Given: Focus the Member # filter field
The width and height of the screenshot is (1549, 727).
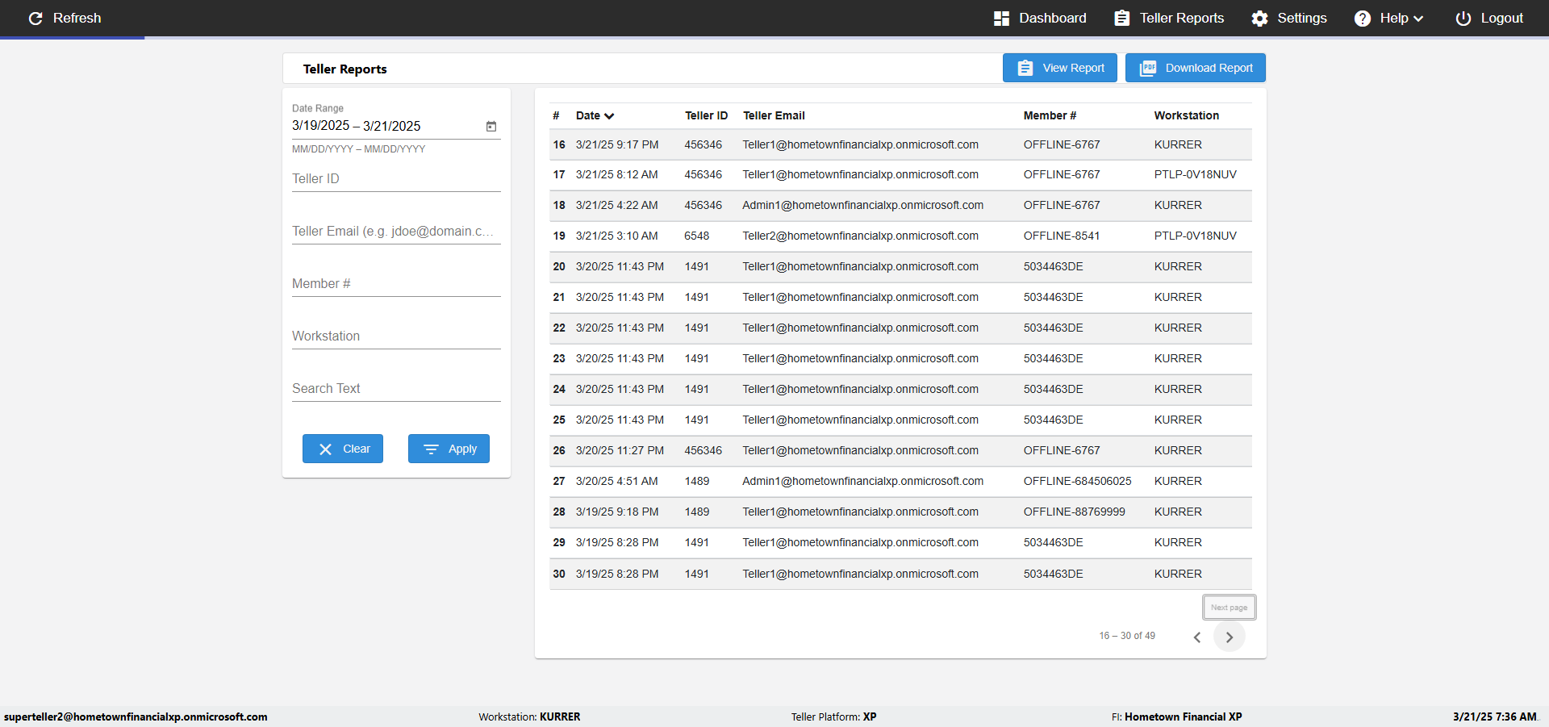Looking at the screenshot, I should click(x=396, y=283).
